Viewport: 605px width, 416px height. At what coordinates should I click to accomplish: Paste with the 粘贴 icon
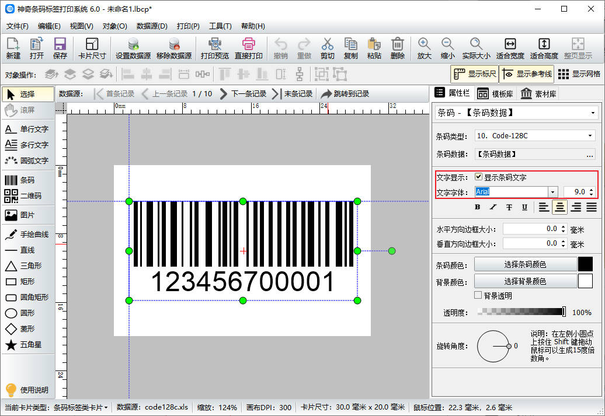[x=374, y=48]
